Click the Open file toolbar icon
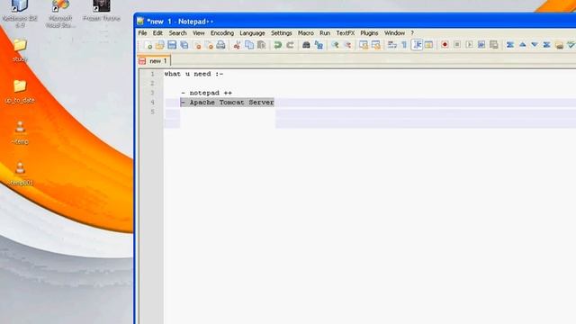Screen dimensions: 576x324 (x=160, y=45)
